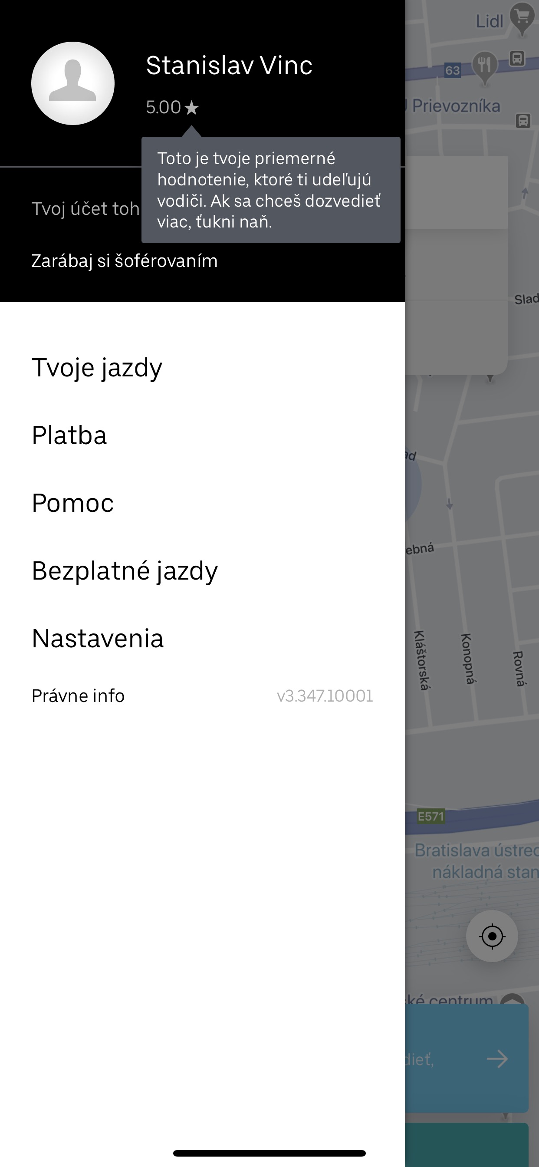Tap the my-location crosshair button
The image size is (539, 1167).
tap(492, 936)
